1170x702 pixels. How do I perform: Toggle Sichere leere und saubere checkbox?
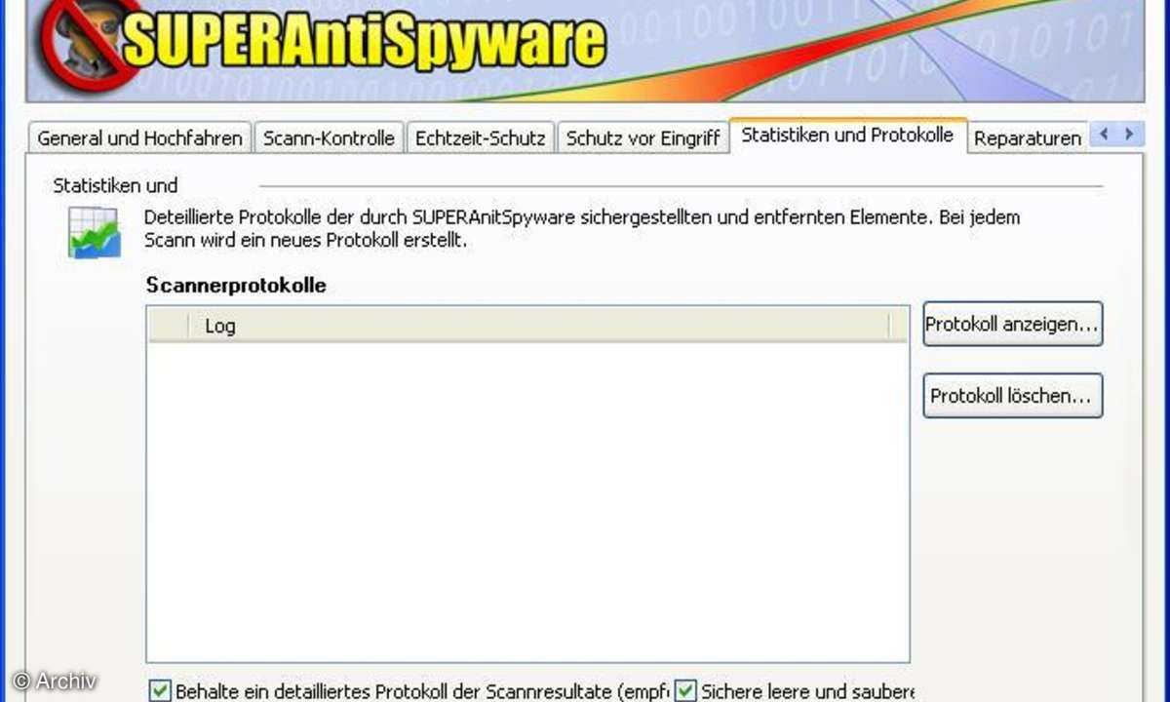(x=686, y=691)
